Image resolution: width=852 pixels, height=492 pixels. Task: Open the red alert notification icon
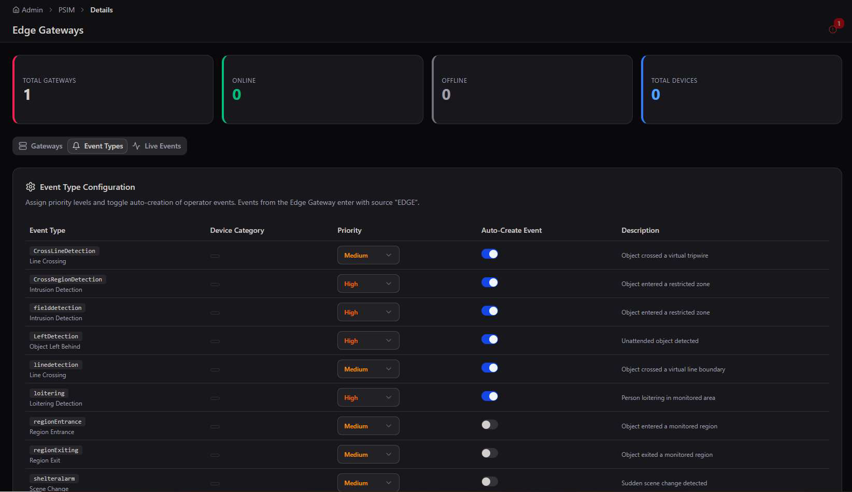coord(833,29)
